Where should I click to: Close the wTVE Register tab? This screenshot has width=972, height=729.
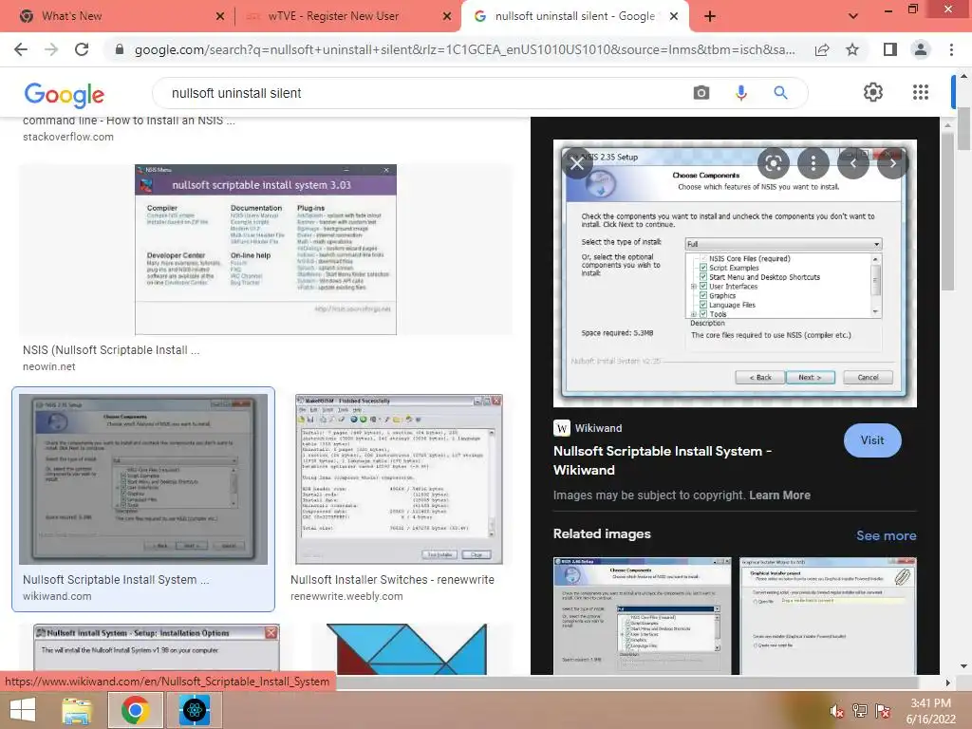[x=447, y=16]
